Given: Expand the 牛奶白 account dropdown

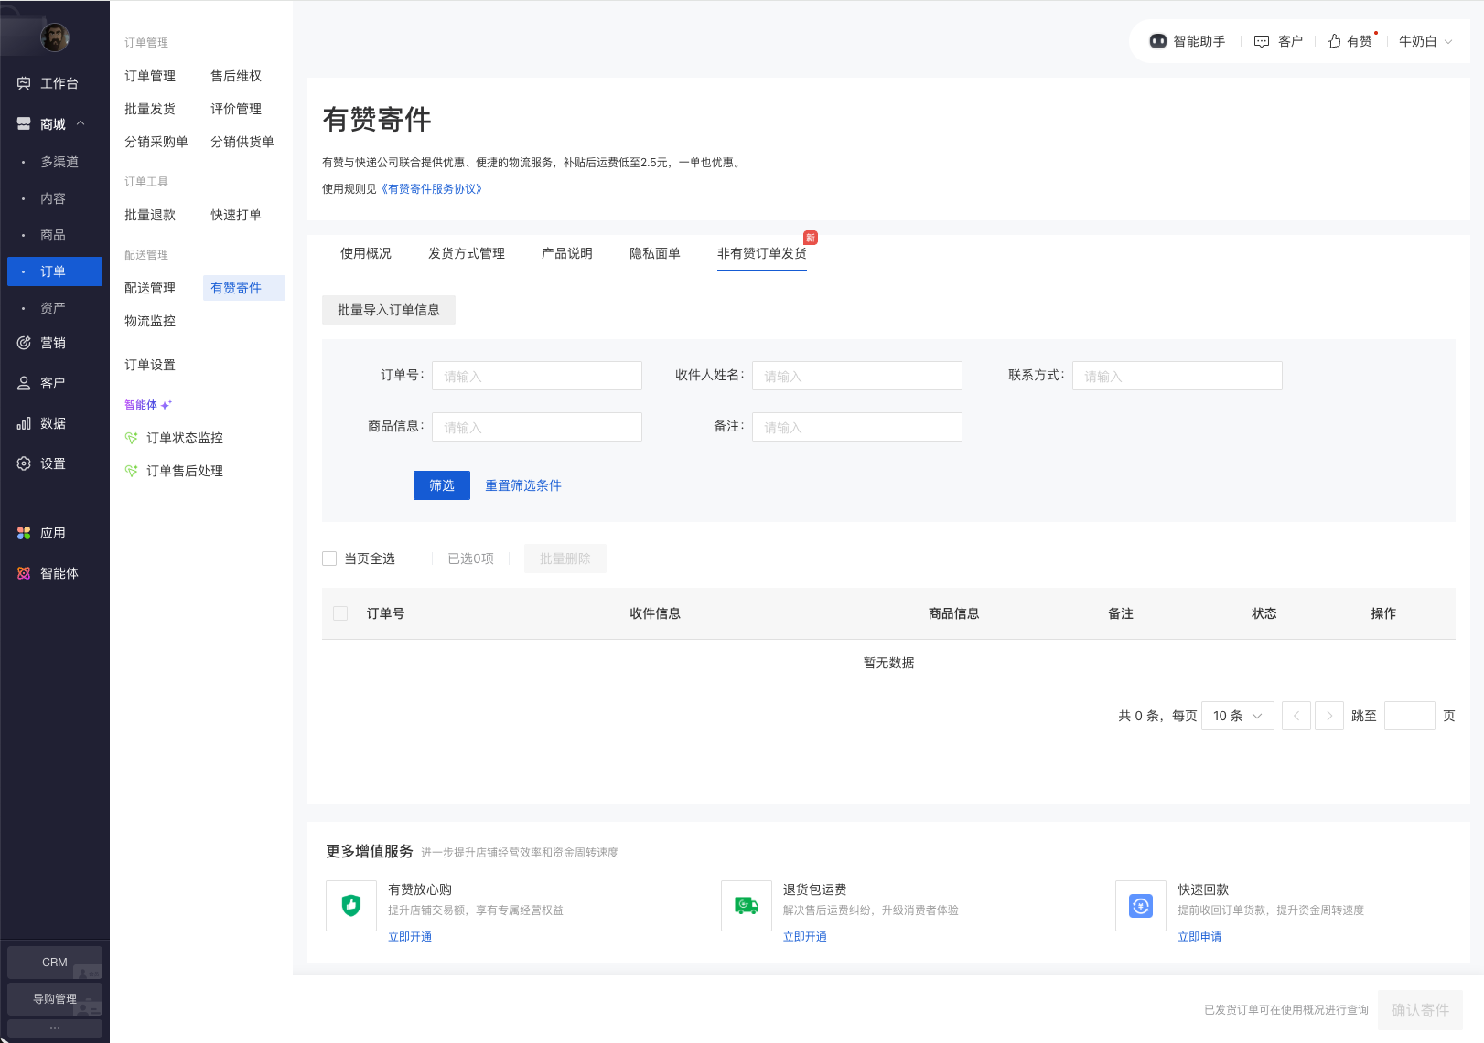Looking at the screenshot, I should [x=1448, y=41].
